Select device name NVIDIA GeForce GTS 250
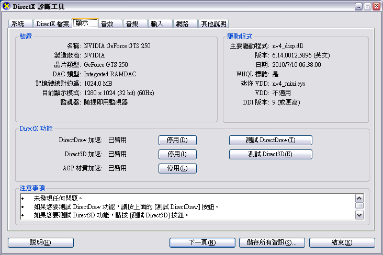Image resolution: width=383 pixels, height=255 pixels. pos(117,46)
